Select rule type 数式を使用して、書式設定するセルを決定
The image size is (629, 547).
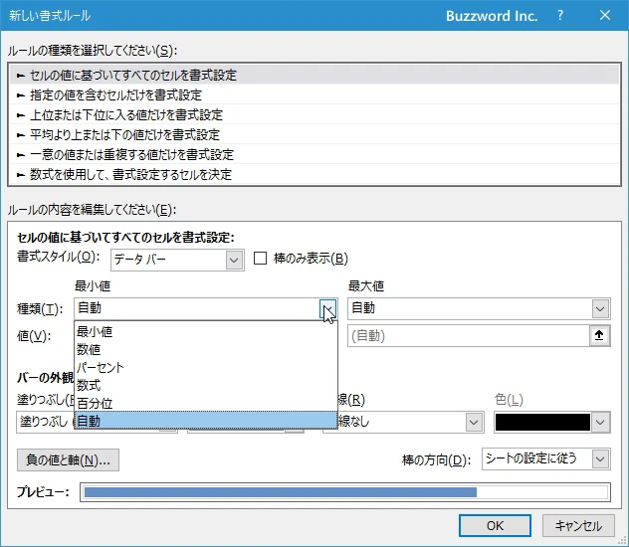(x=314, y=174)
